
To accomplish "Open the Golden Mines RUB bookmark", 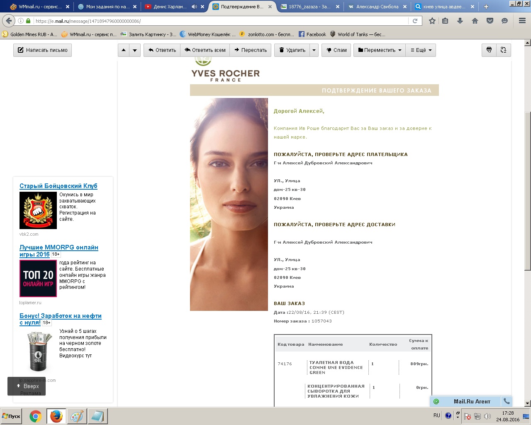I will [30, 34].
